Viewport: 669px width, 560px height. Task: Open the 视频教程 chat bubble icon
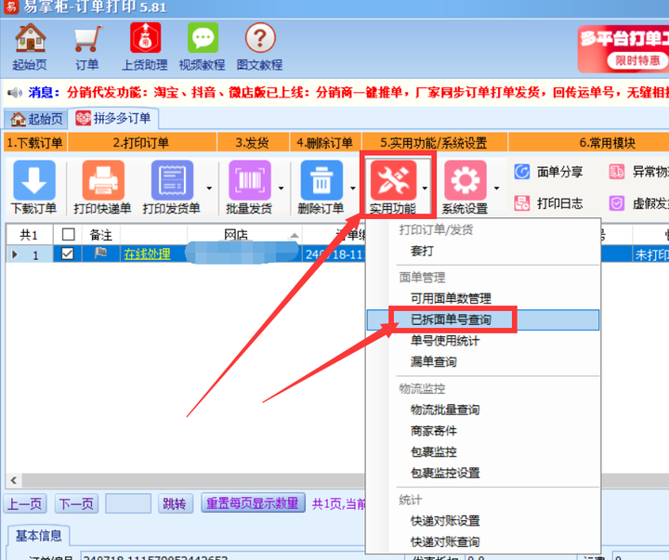click(x=203, y=38)
